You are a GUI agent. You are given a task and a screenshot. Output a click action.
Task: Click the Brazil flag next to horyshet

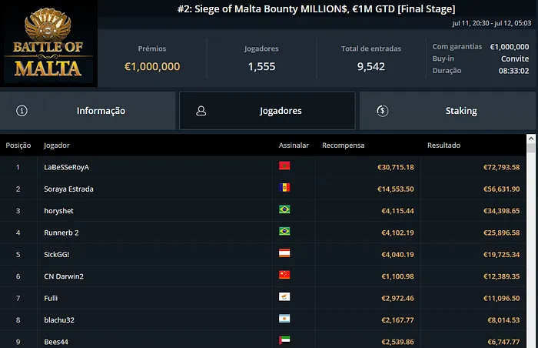pos(284,209)
